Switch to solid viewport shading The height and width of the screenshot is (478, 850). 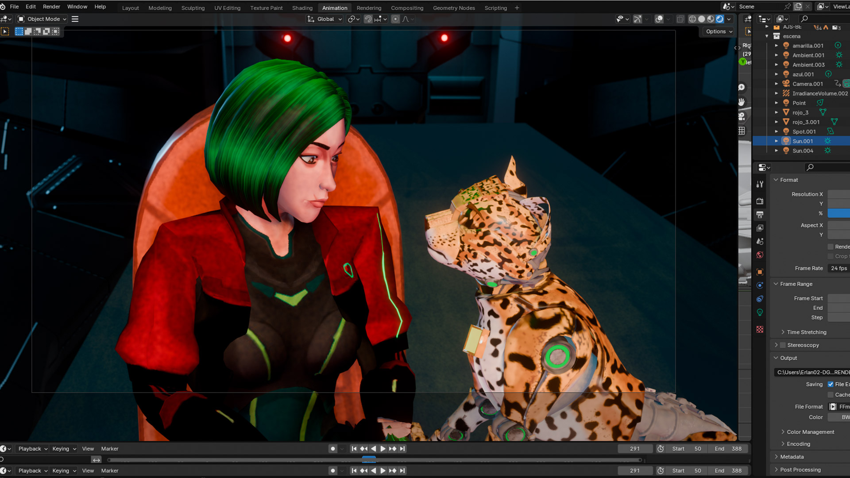click(x=702, y=19)
